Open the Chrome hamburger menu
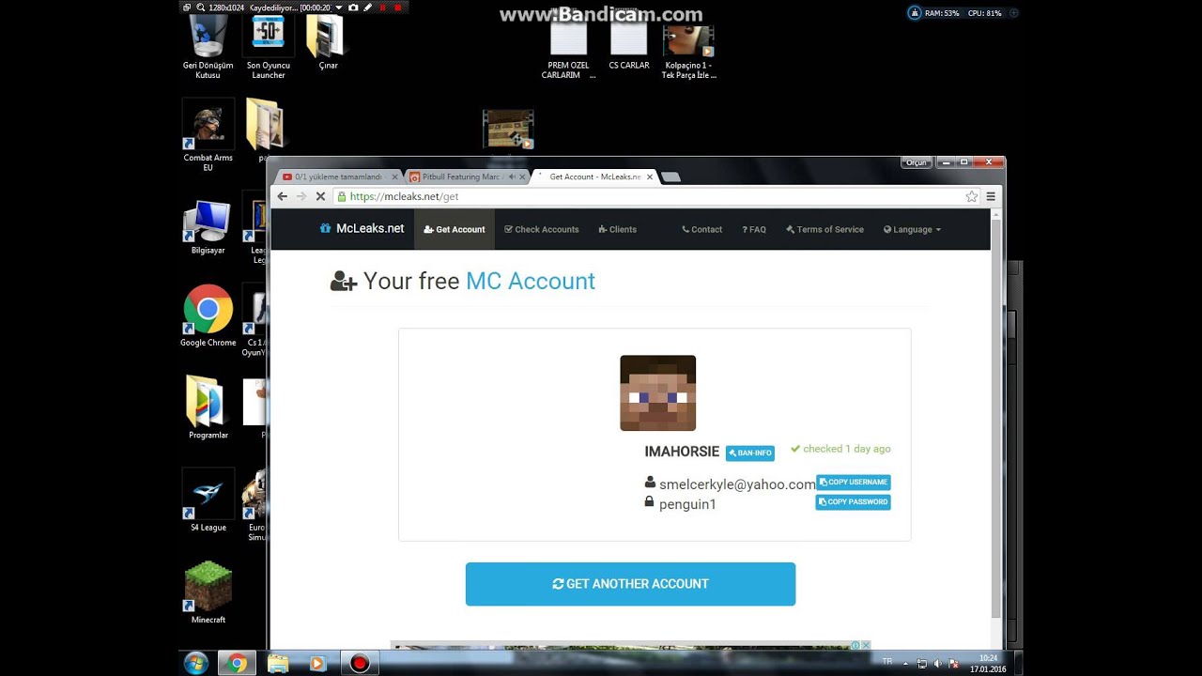1202x676 pixels. [x=991, y=196]
